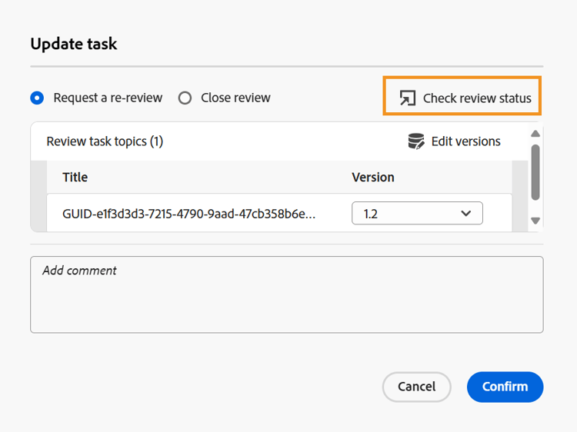
Task: Click the scrollbar down arrow
Action: coord(535,221)
